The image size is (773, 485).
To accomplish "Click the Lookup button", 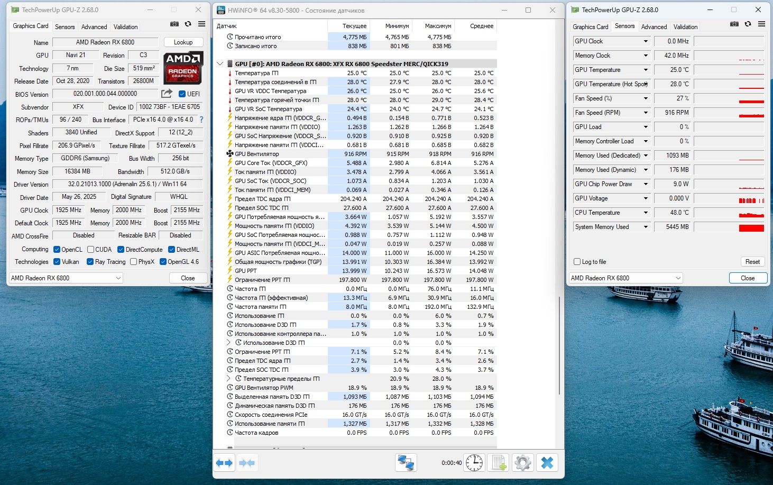I will 183,42.
